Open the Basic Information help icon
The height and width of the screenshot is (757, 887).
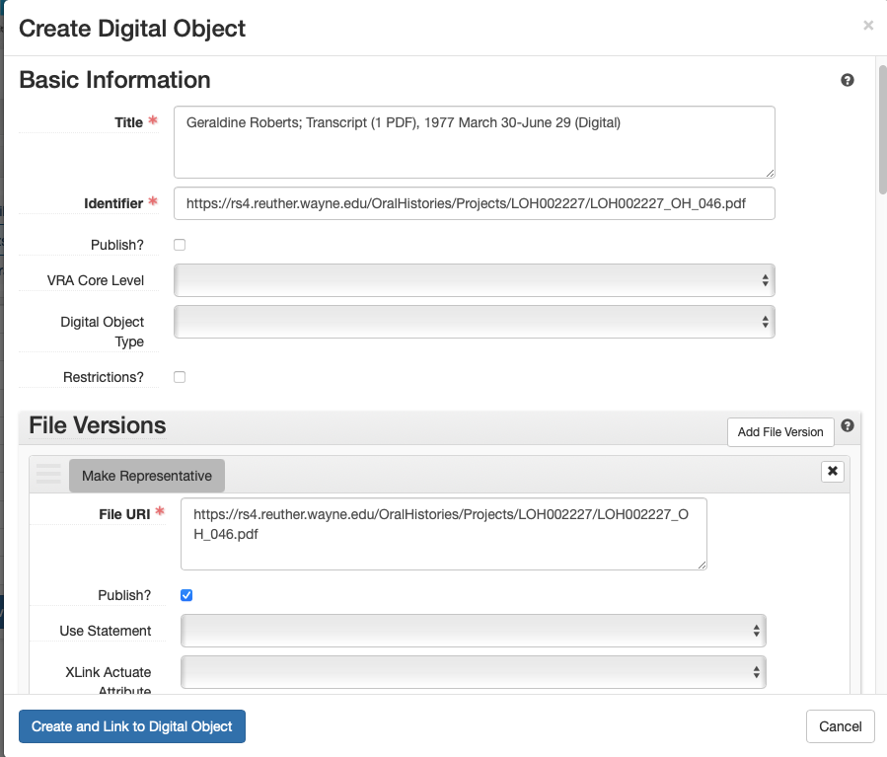pyautogui.click(x=847, y=80)
